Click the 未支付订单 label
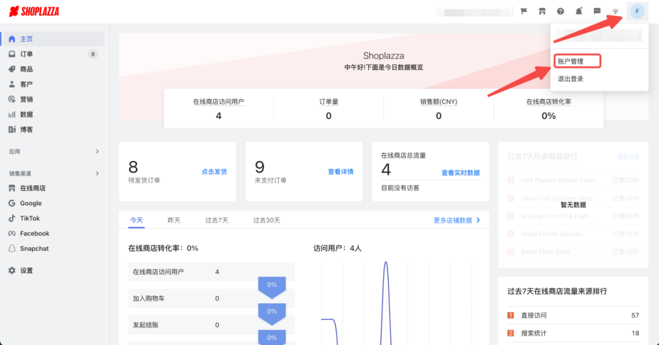Image resolution: width=659 pixels, height=345 pixels. click(x=270, y=180)
